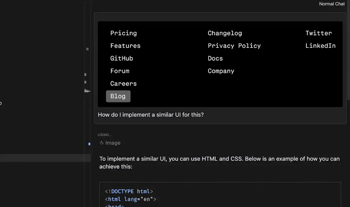
Task: Click the chat panel vertical scrollbar
Action: click(349, 50)
